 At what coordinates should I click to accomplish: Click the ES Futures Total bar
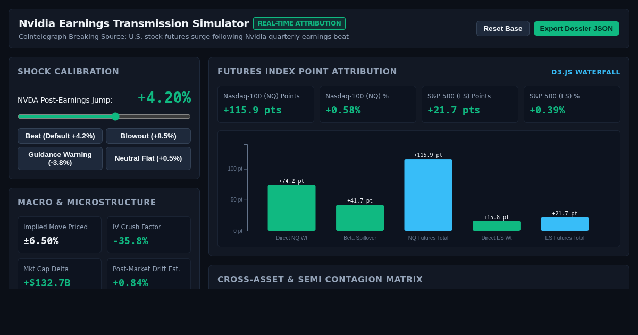[x=565, y=224]
